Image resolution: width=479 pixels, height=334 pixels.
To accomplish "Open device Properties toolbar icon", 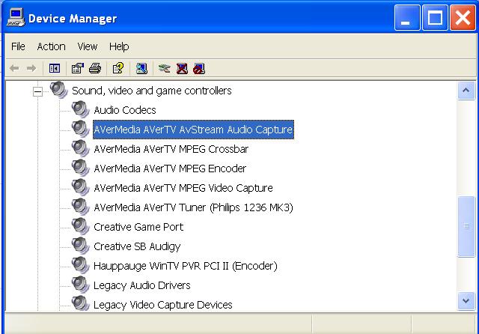I will pos(78,68).
